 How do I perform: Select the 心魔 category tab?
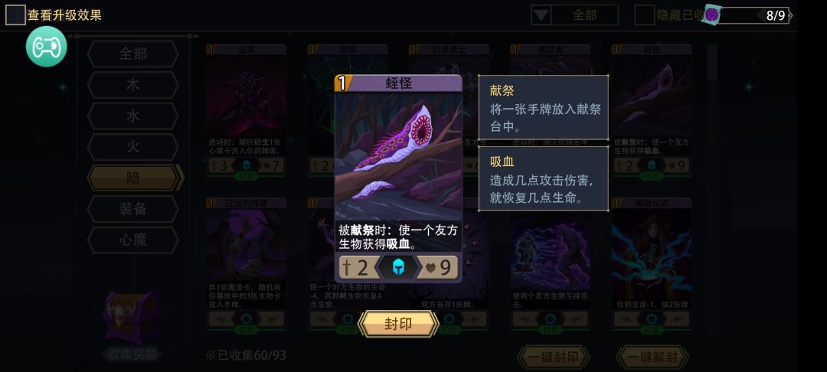[x=133, y=240]
